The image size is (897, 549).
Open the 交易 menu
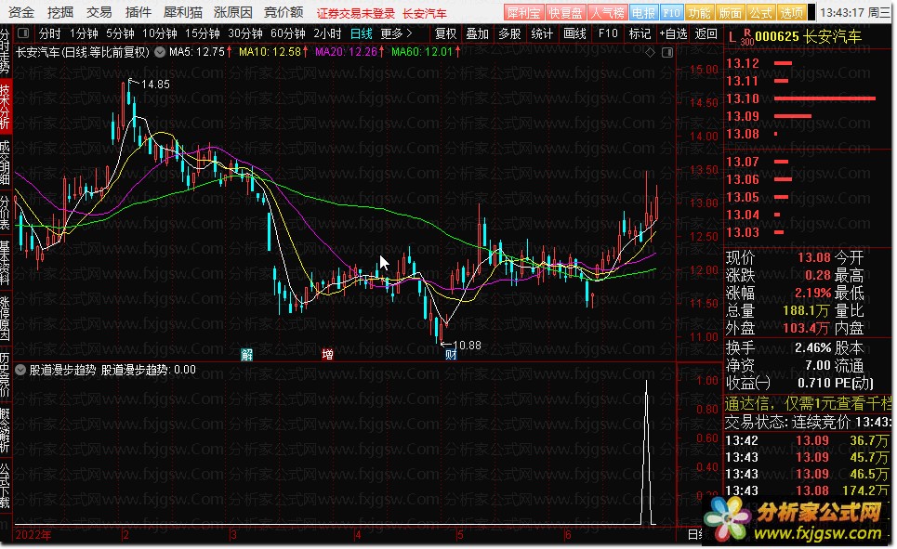click(99, 12)
